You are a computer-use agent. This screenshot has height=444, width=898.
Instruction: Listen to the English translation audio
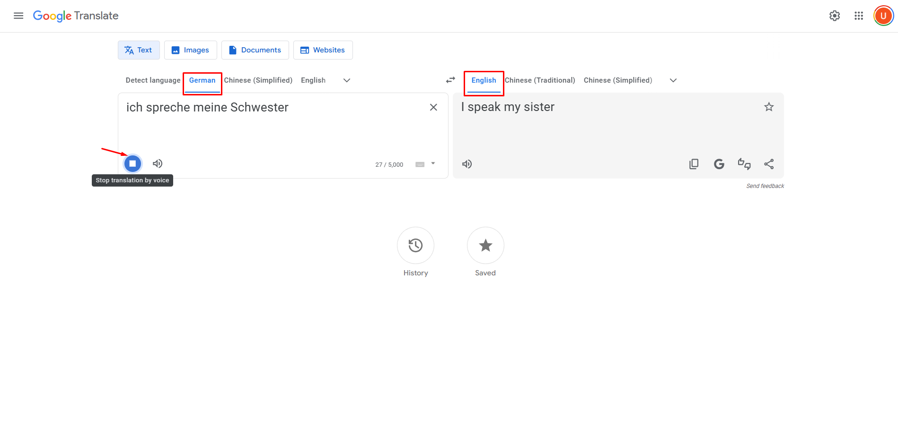(467, 164)
